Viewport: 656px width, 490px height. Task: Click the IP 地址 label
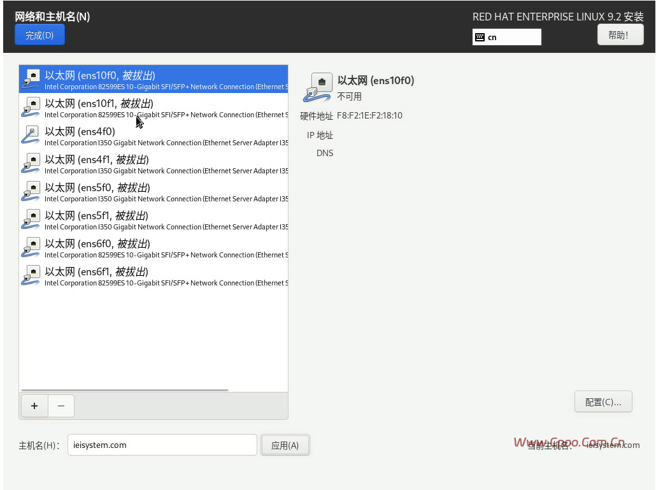point(320,135)
